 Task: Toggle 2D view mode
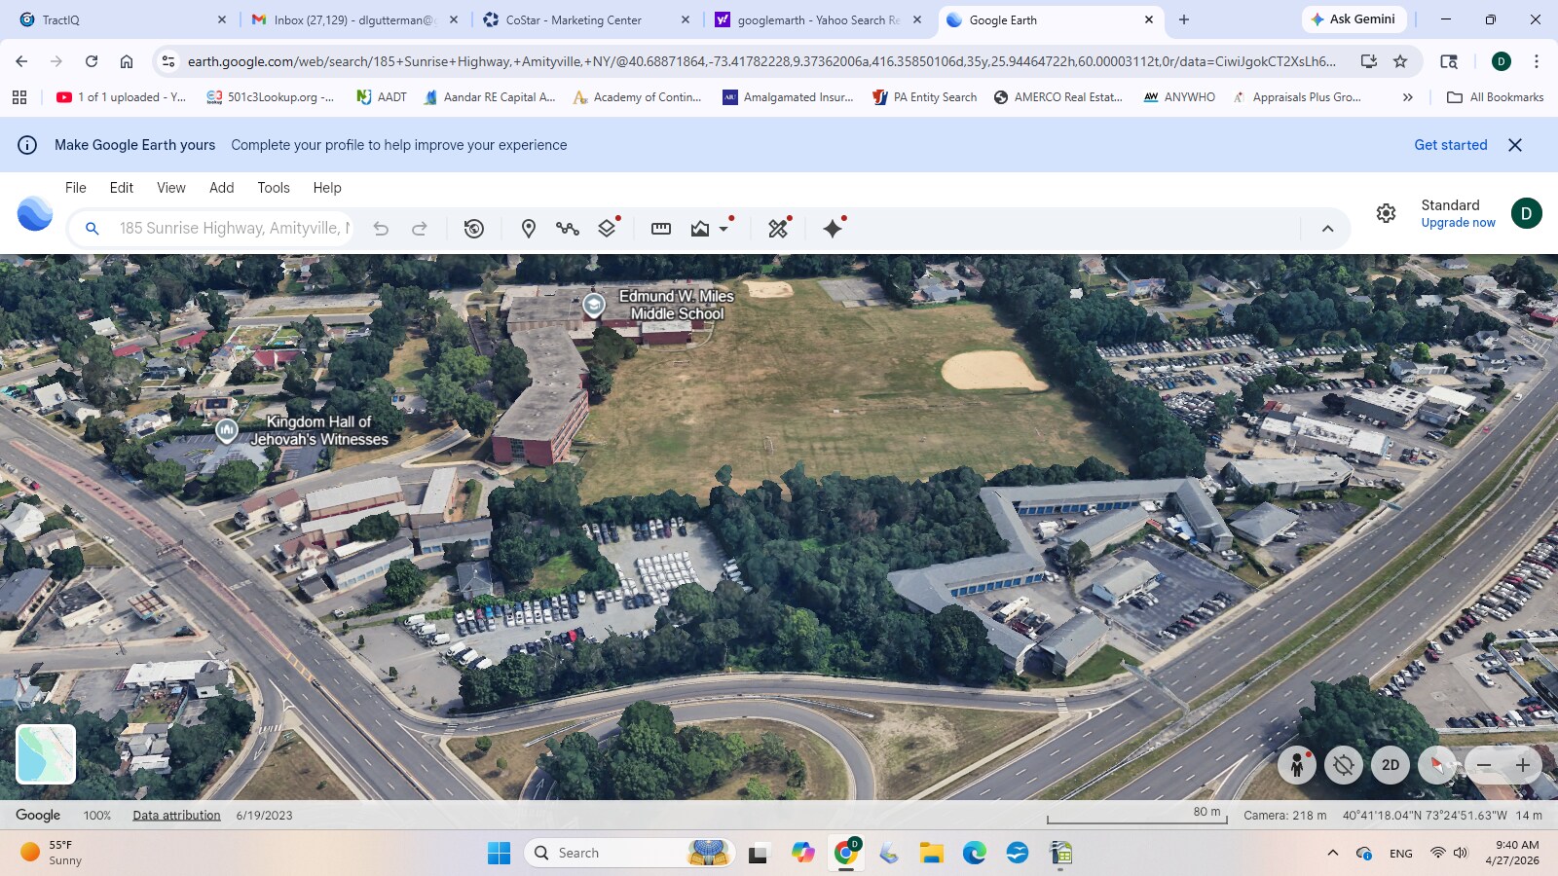(x=1391, y=765)
